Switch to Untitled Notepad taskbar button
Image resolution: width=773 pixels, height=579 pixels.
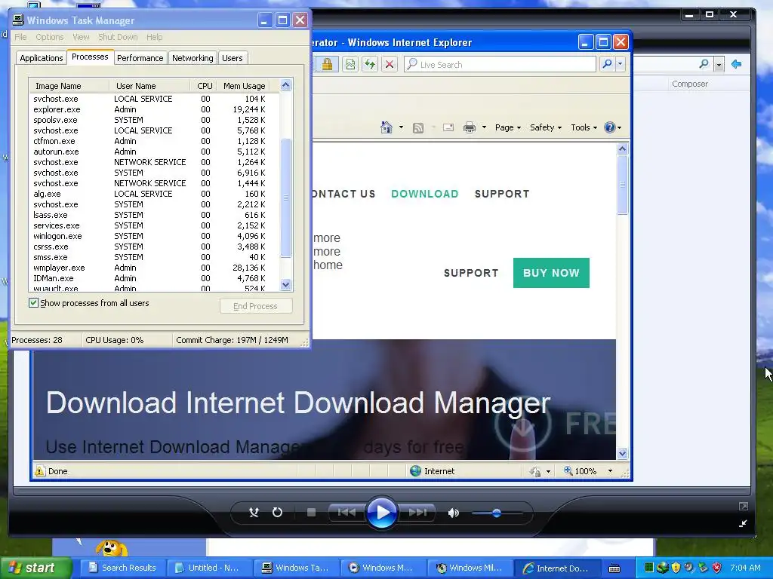click(209, 568)
